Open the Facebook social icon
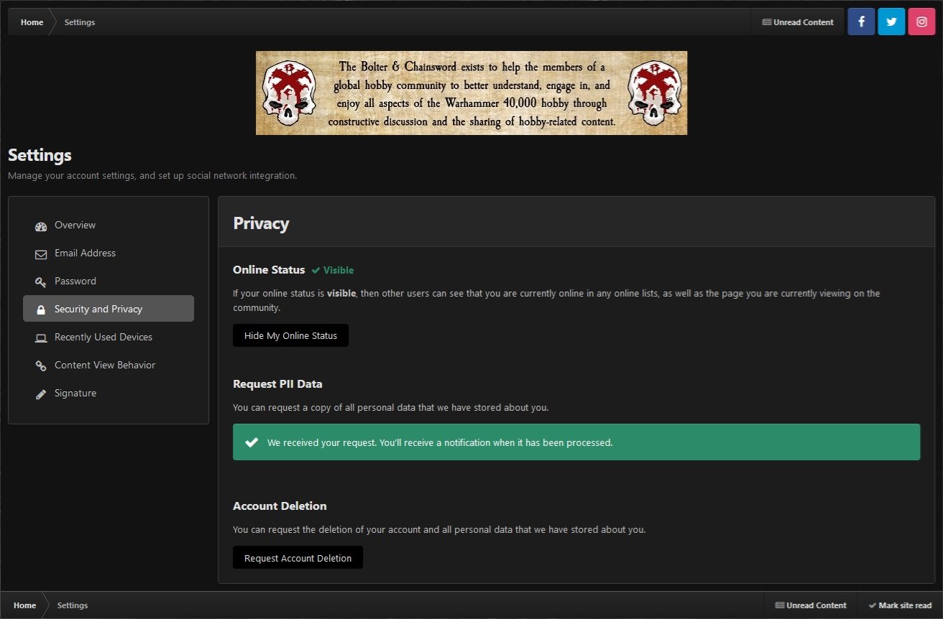The width and height of the screenshot is (943, 619). [x=861, y=22]
